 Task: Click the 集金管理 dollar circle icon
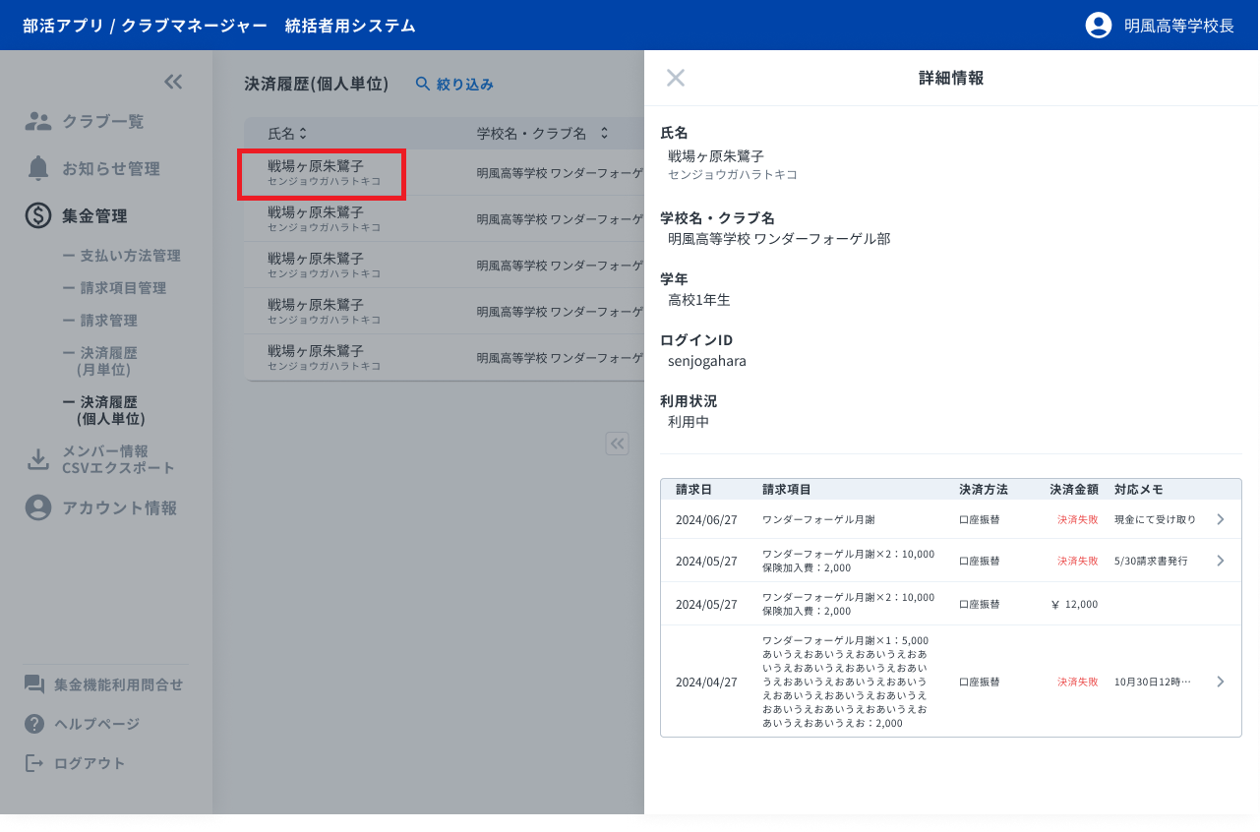click(x=38, y=215)
